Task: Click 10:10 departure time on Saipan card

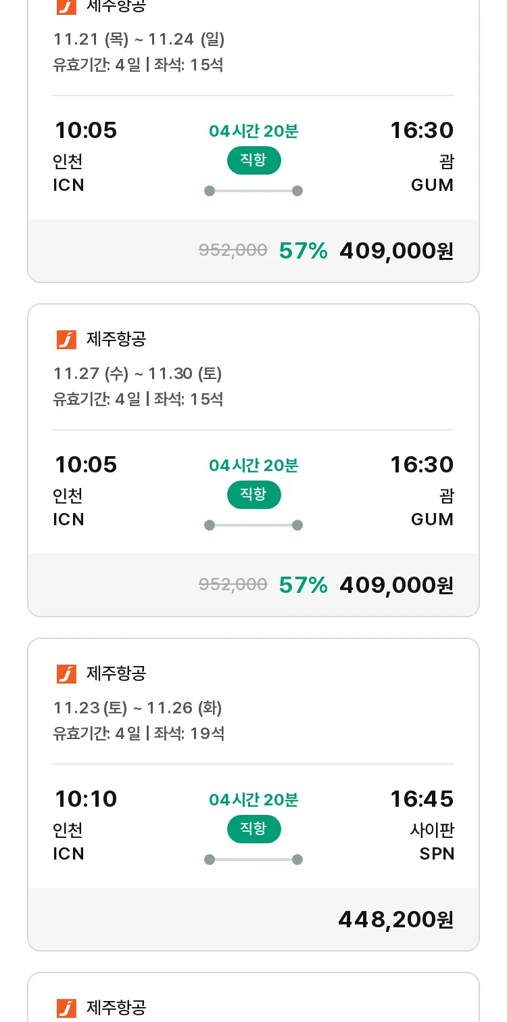Action: pyautogui.click(x=86, y=799)
